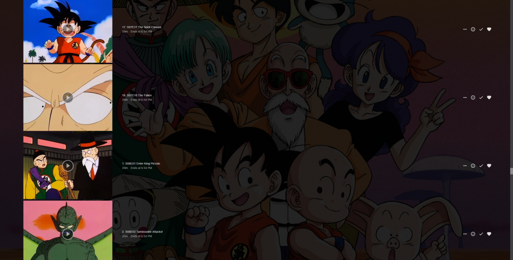Click the vertical page scrollbar thumb

[x=511, y=171]
